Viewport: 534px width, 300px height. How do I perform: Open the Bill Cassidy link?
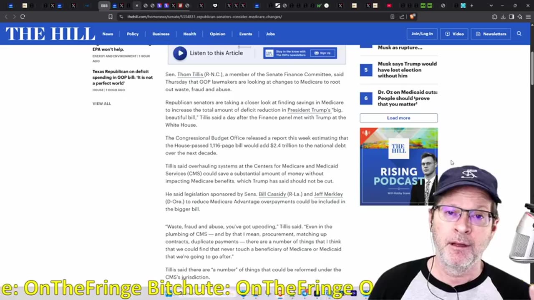[273, 194]
